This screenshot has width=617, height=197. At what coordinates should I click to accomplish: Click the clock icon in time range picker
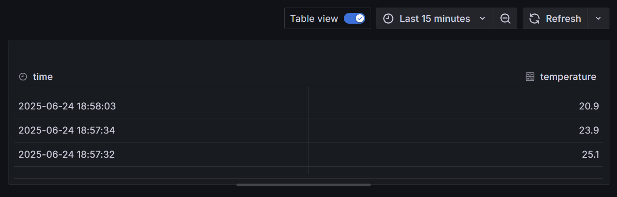tap(389, 19)
